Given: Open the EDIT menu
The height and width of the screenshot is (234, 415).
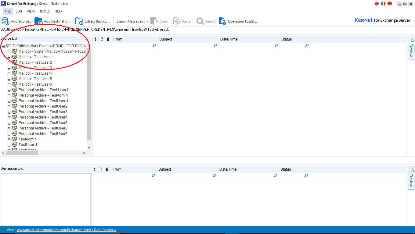Looking at the screenshot, I should pyautogui.click(x=19, y=11).
